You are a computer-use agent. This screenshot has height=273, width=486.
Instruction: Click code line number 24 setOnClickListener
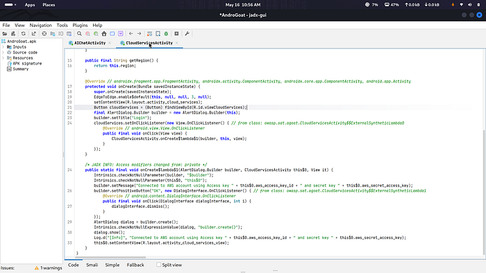[x=69, y=123]
